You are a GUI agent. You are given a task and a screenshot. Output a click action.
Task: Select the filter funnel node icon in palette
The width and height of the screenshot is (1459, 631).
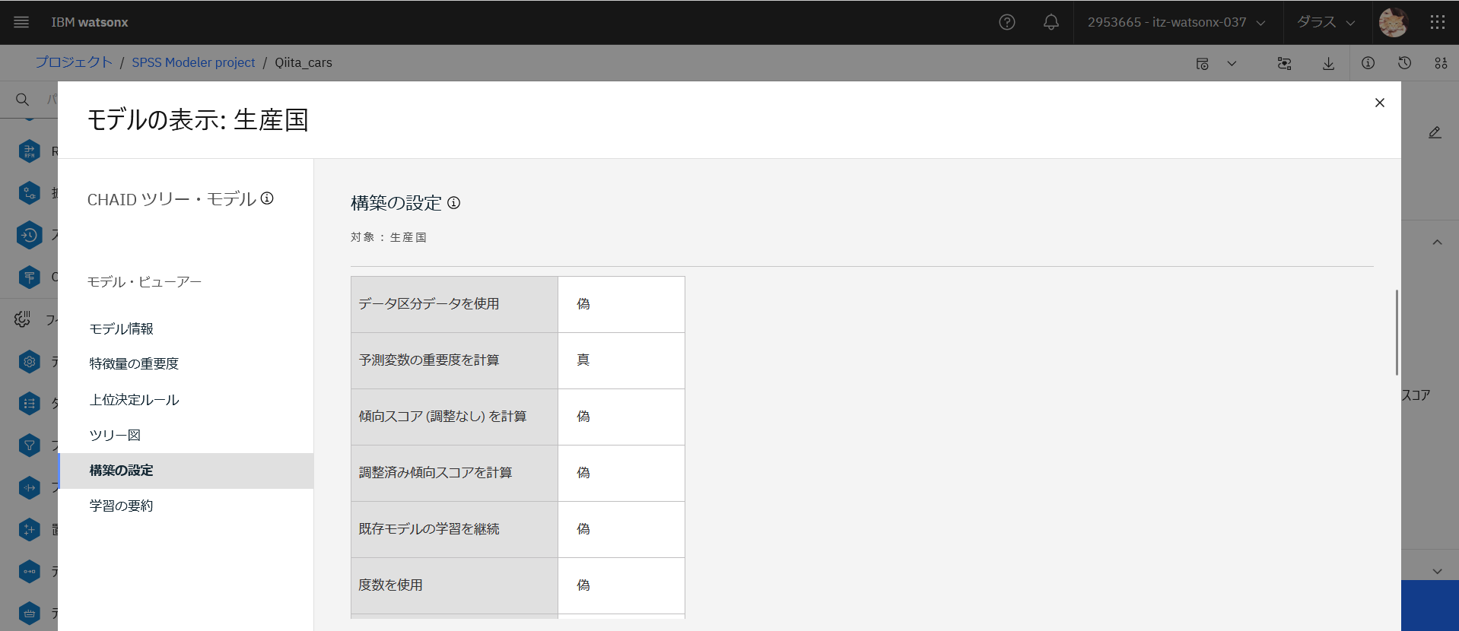29,445
